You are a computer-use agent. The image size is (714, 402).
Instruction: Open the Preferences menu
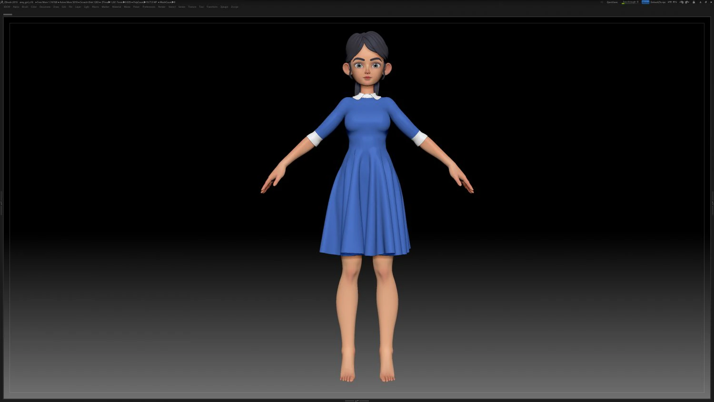pos(149,7)
